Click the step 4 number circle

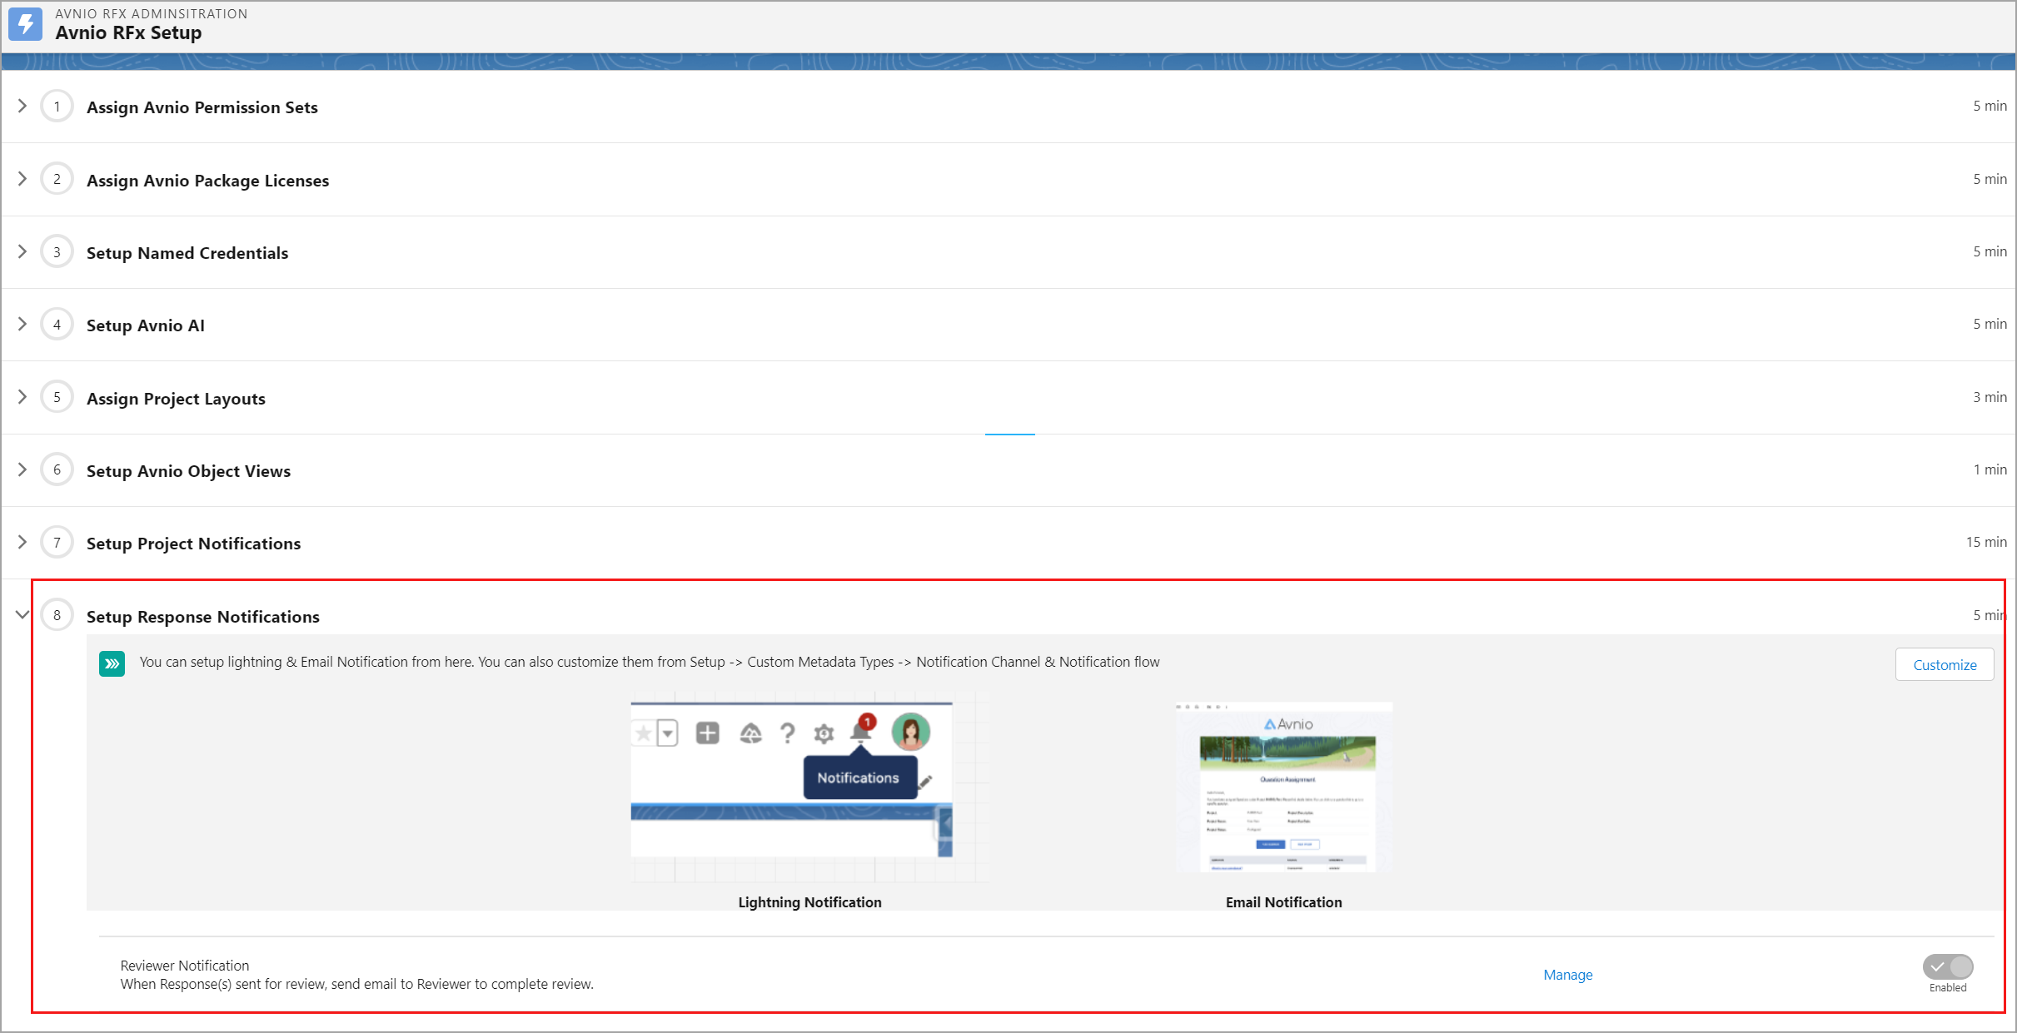click(57, 325)
